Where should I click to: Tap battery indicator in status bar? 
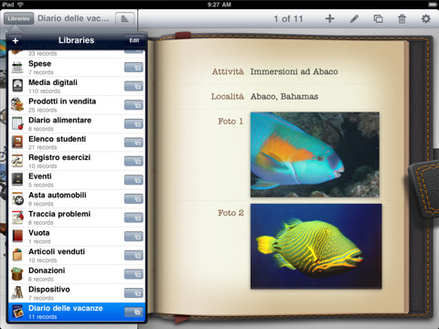[x=433, y=5]
